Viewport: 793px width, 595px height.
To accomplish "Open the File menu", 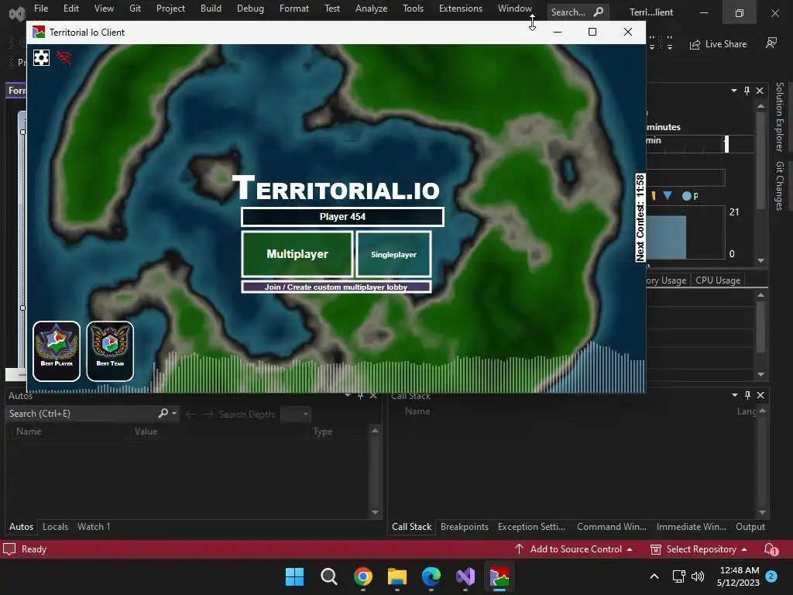I will (41, 9).
